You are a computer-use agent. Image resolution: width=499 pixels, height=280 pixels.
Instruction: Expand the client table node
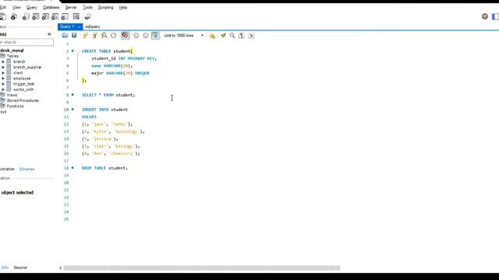pos(3,72)
